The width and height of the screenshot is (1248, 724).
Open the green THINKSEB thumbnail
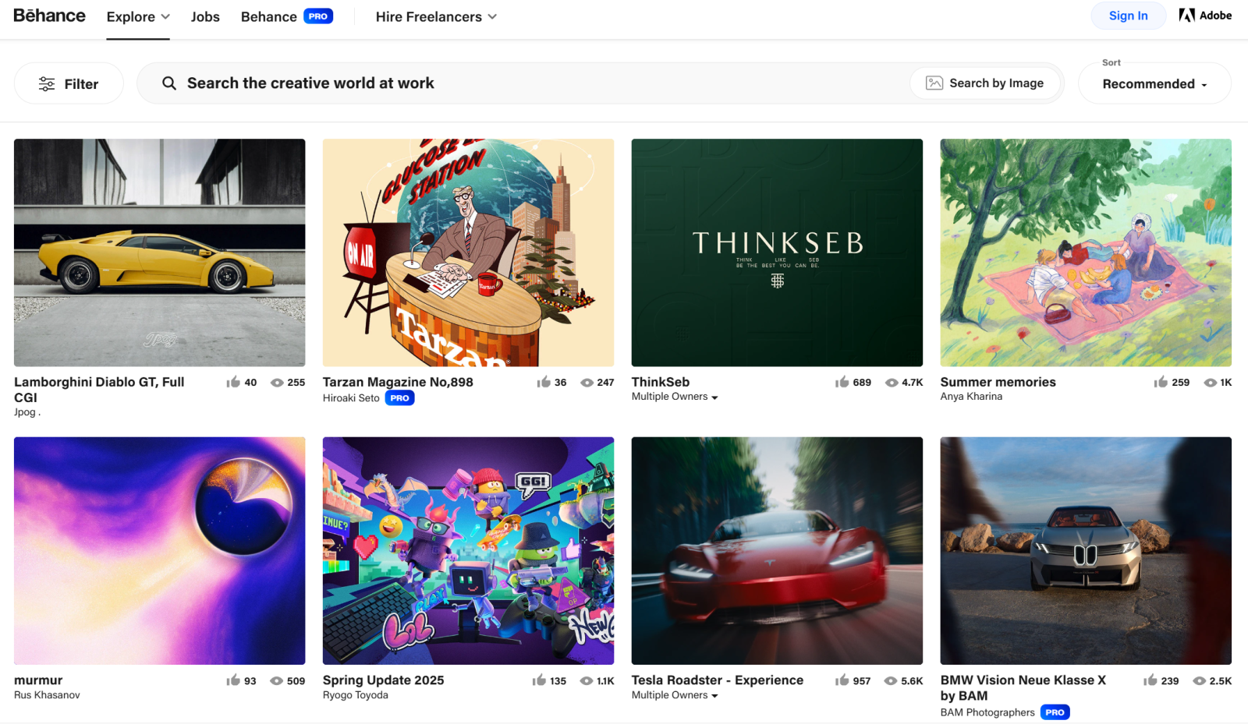pos(777,253)
